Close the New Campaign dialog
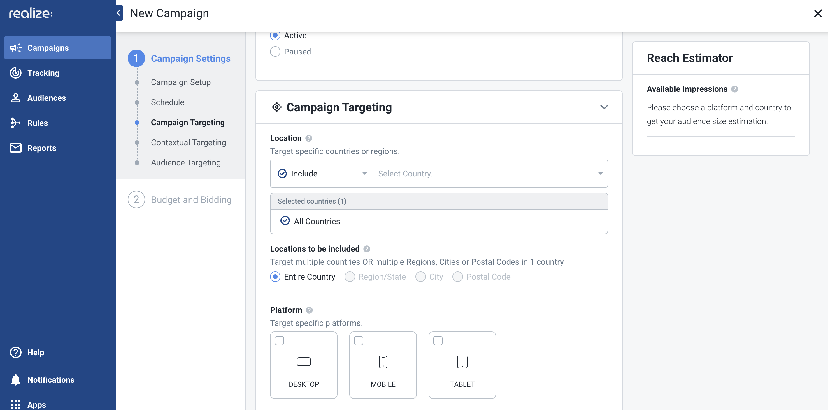 (818, 13)
